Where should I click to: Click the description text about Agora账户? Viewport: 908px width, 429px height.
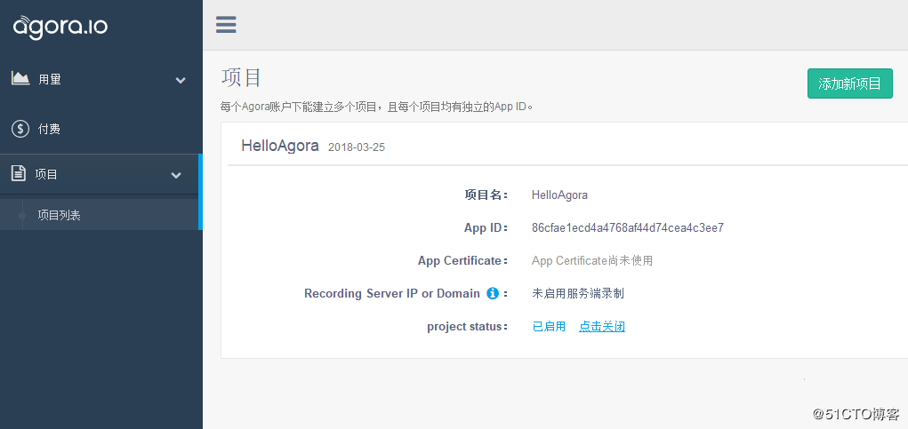(376, 107)
